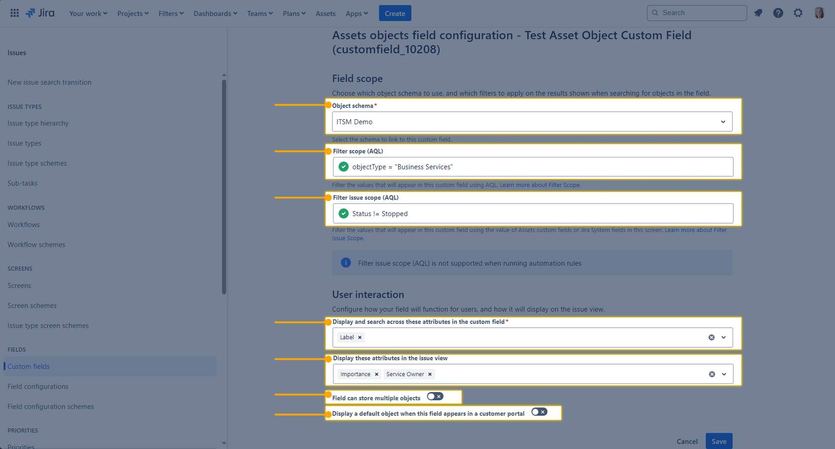835x449 pixels.
Task: Click the top Search box
Action: [x=697, y=13]
